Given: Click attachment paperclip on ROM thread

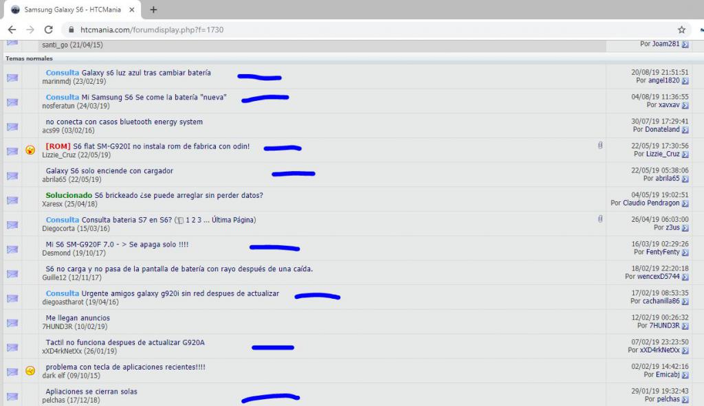Looking at the screenshot, I should (599, 146).
